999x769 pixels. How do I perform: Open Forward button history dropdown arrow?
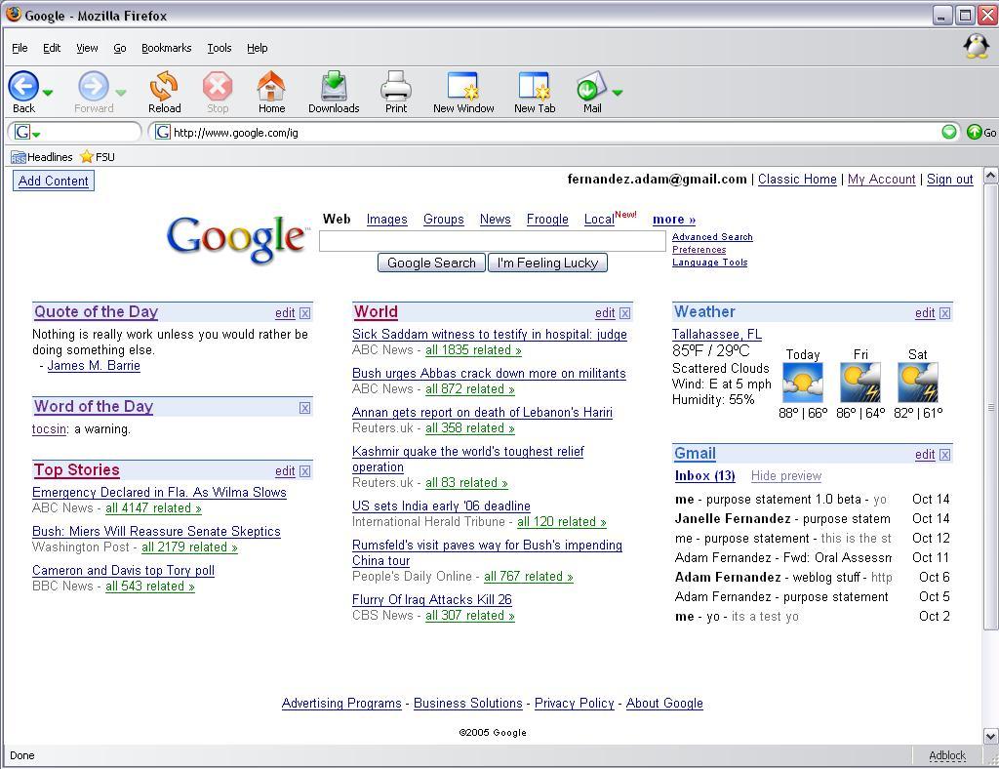pos(121,93)
